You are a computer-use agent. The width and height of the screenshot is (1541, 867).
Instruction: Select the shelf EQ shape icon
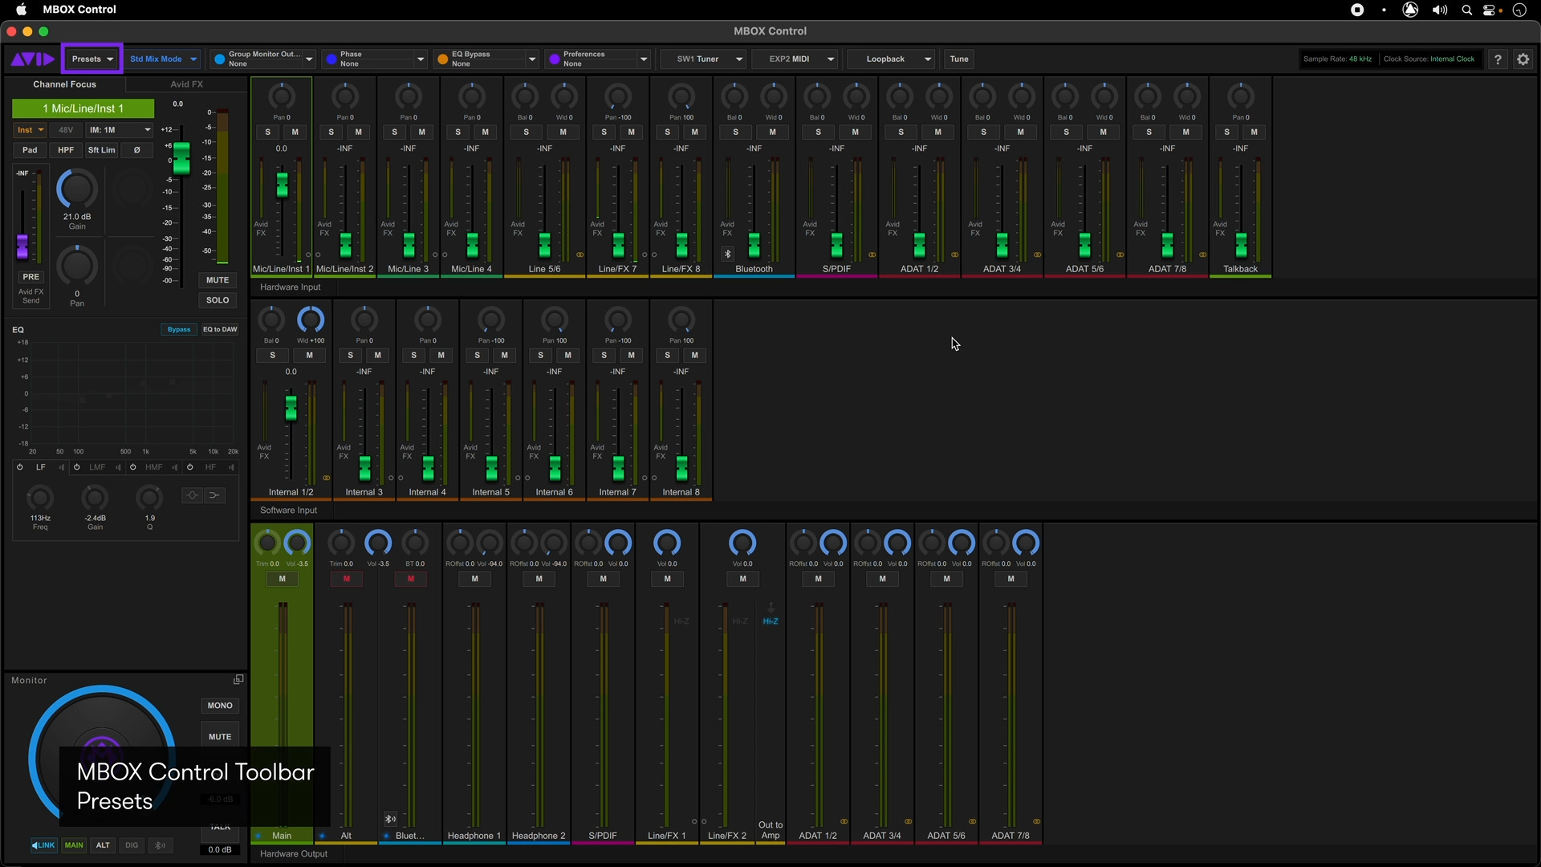(214, 495)
